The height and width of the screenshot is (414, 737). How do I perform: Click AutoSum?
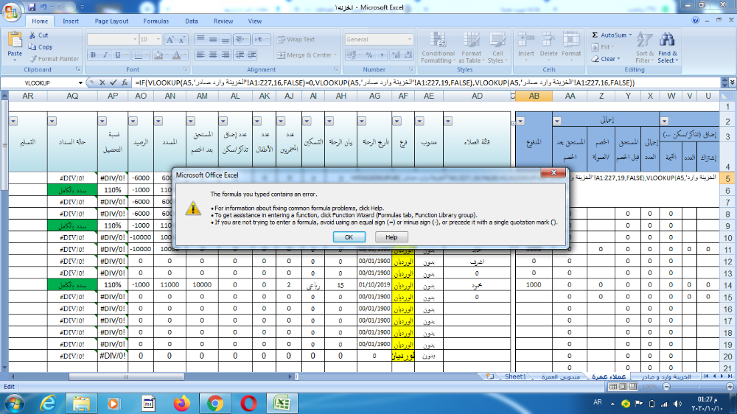pyautogui.click(x=609, y=35)
